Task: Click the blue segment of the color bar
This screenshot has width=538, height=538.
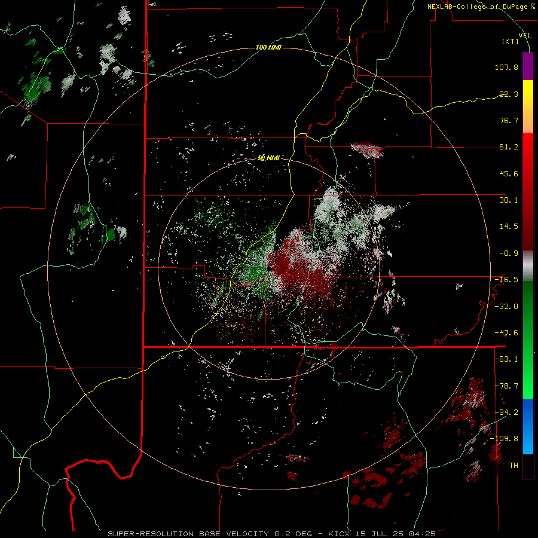Action: coord(528,426)
